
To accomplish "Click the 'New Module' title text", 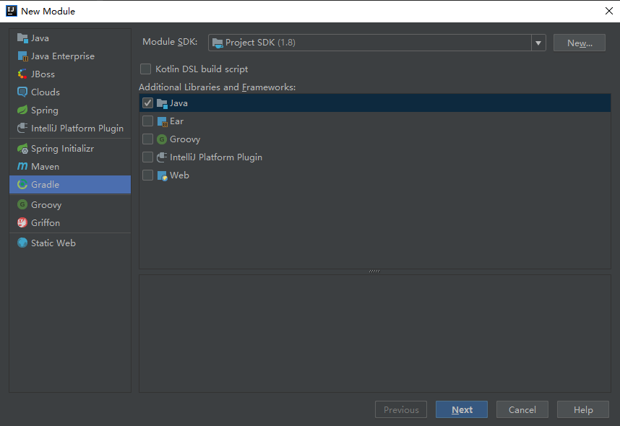I will (48, 11).
